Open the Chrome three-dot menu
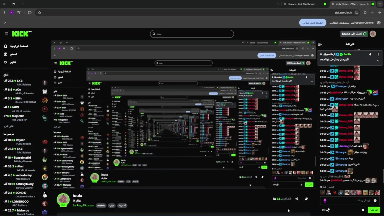The width and height of the screenshot is (384, 216). [4, 13]
